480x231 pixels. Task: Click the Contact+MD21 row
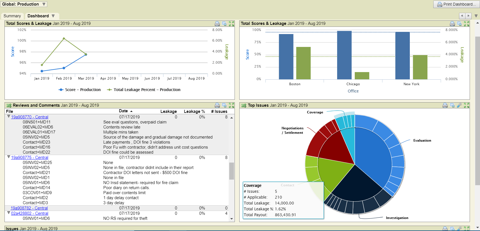[117, 173]
